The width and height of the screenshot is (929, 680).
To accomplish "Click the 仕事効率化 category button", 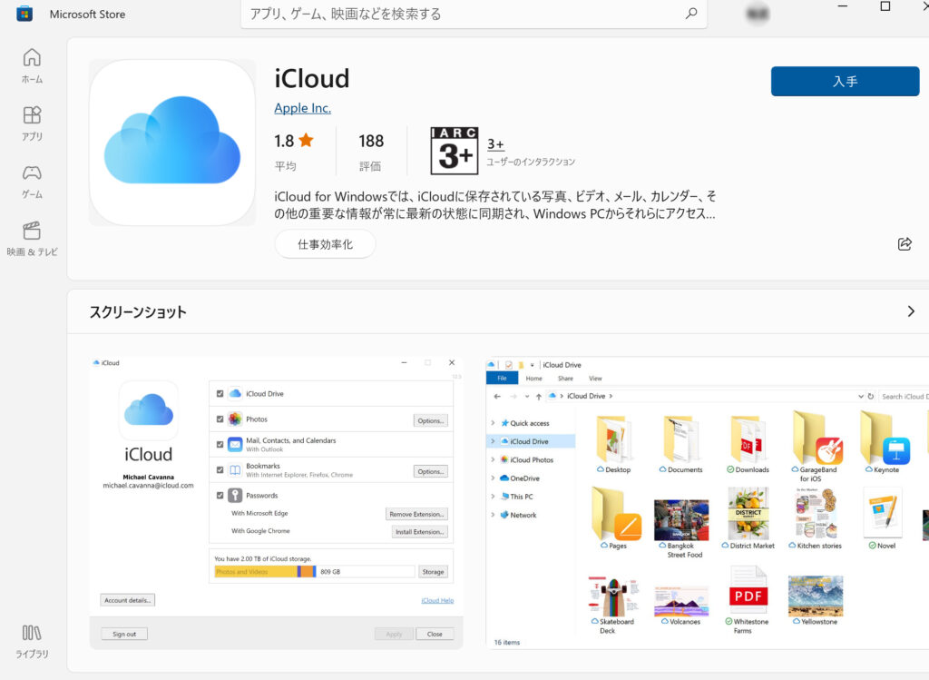I will 325,244.
